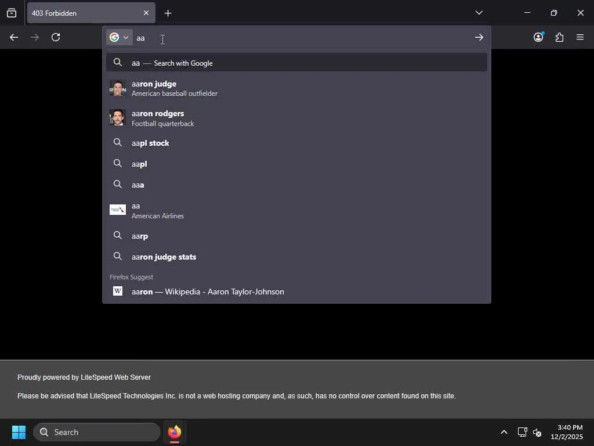This screenshot has height=446, width=594.
Task: Choose the 'aaa' search suggestion
Action: tap(296, 185)
